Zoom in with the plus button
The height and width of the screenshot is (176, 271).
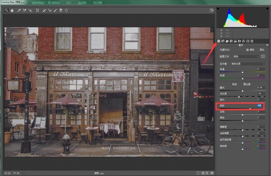pyautogui.click(x=9, y=173)
